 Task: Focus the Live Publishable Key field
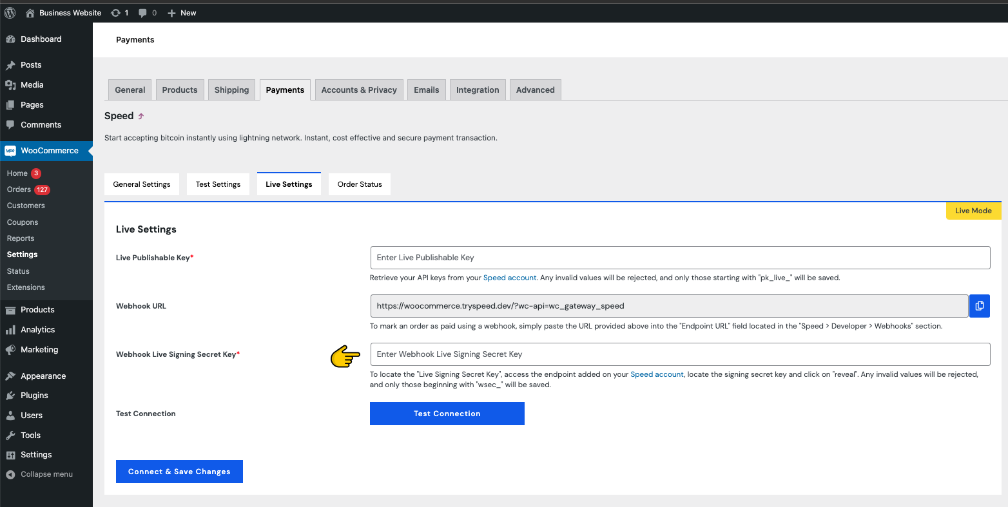(680, 258)
